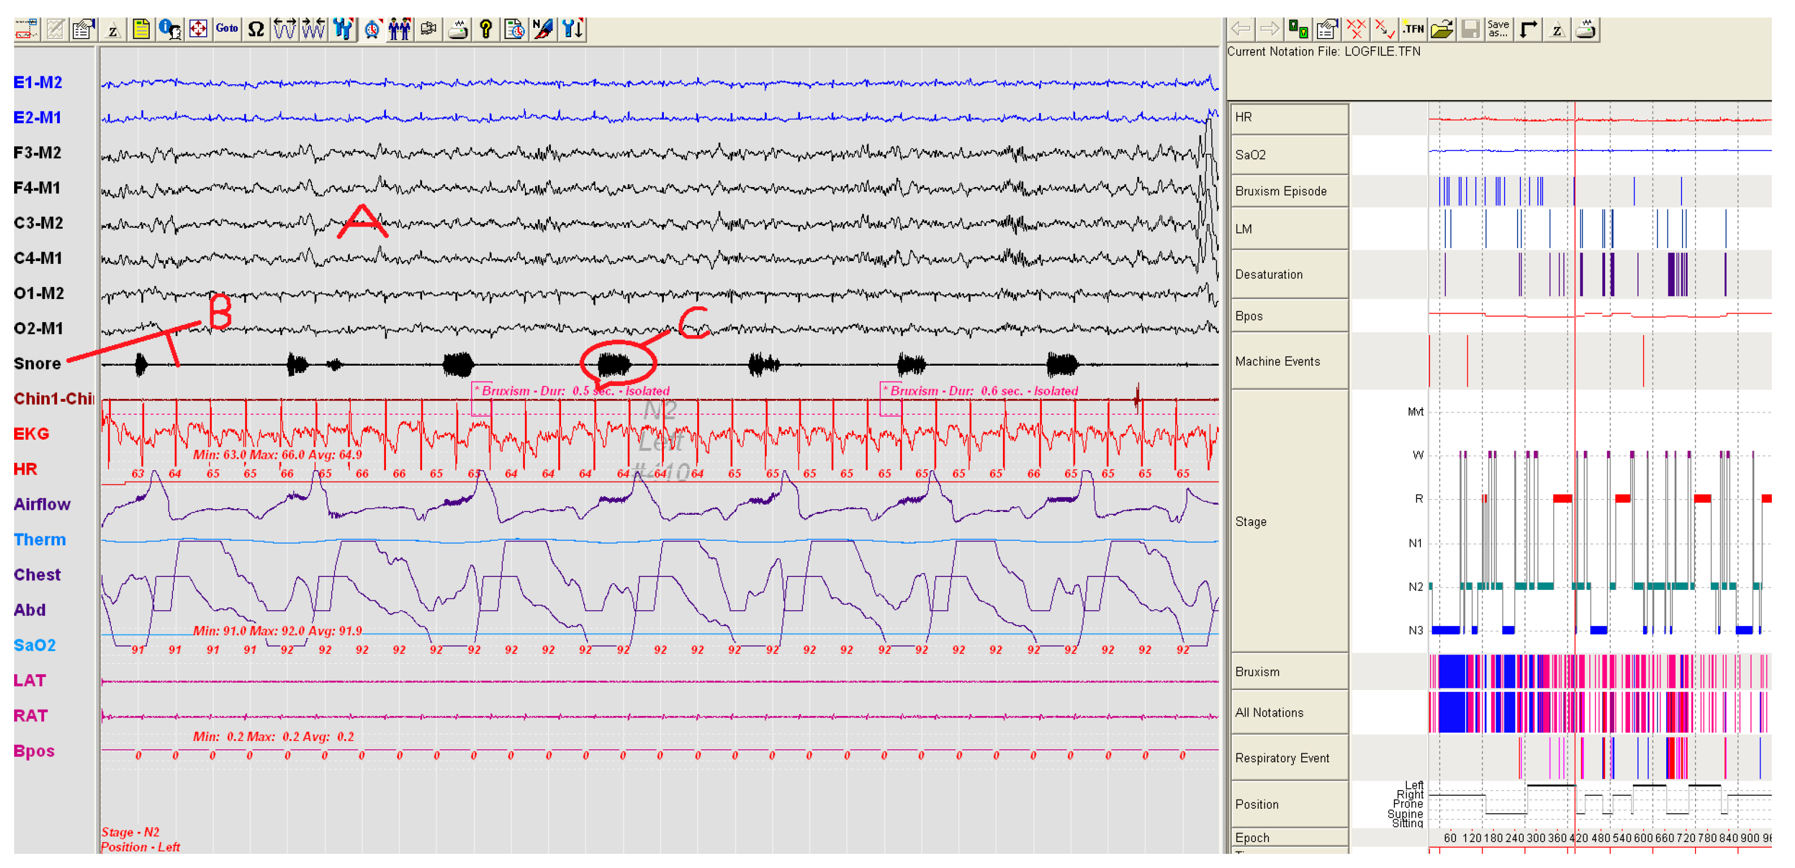1795x868 pixels.
Task: Click the yellow question mark help icon
Action: click(486, 29)
